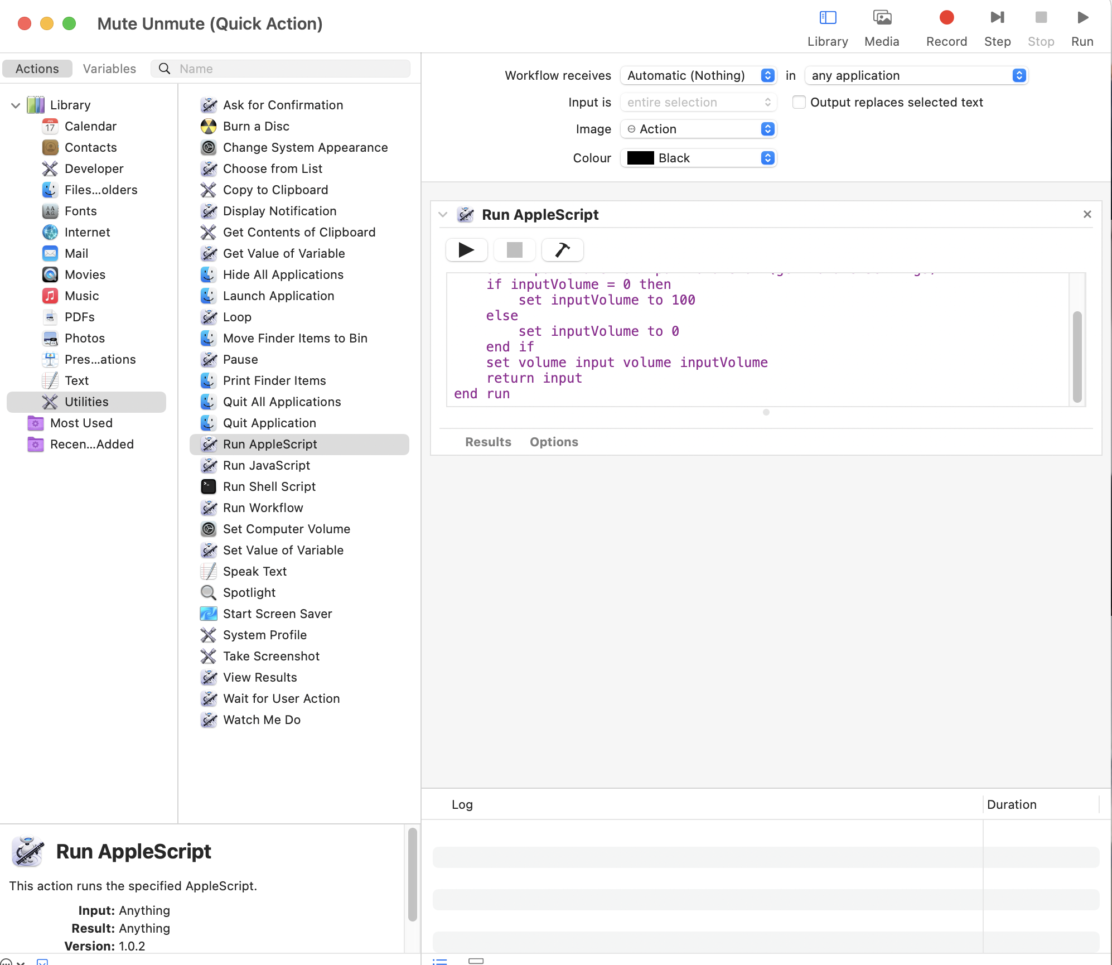Select the Run Shell Script action
This screenshot has width=1112, height=965.
click(268, 486)
